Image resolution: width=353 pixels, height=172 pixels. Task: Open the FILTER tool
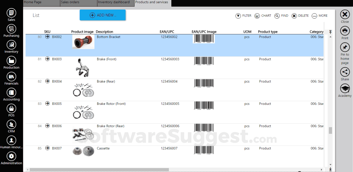pos(243,16)
